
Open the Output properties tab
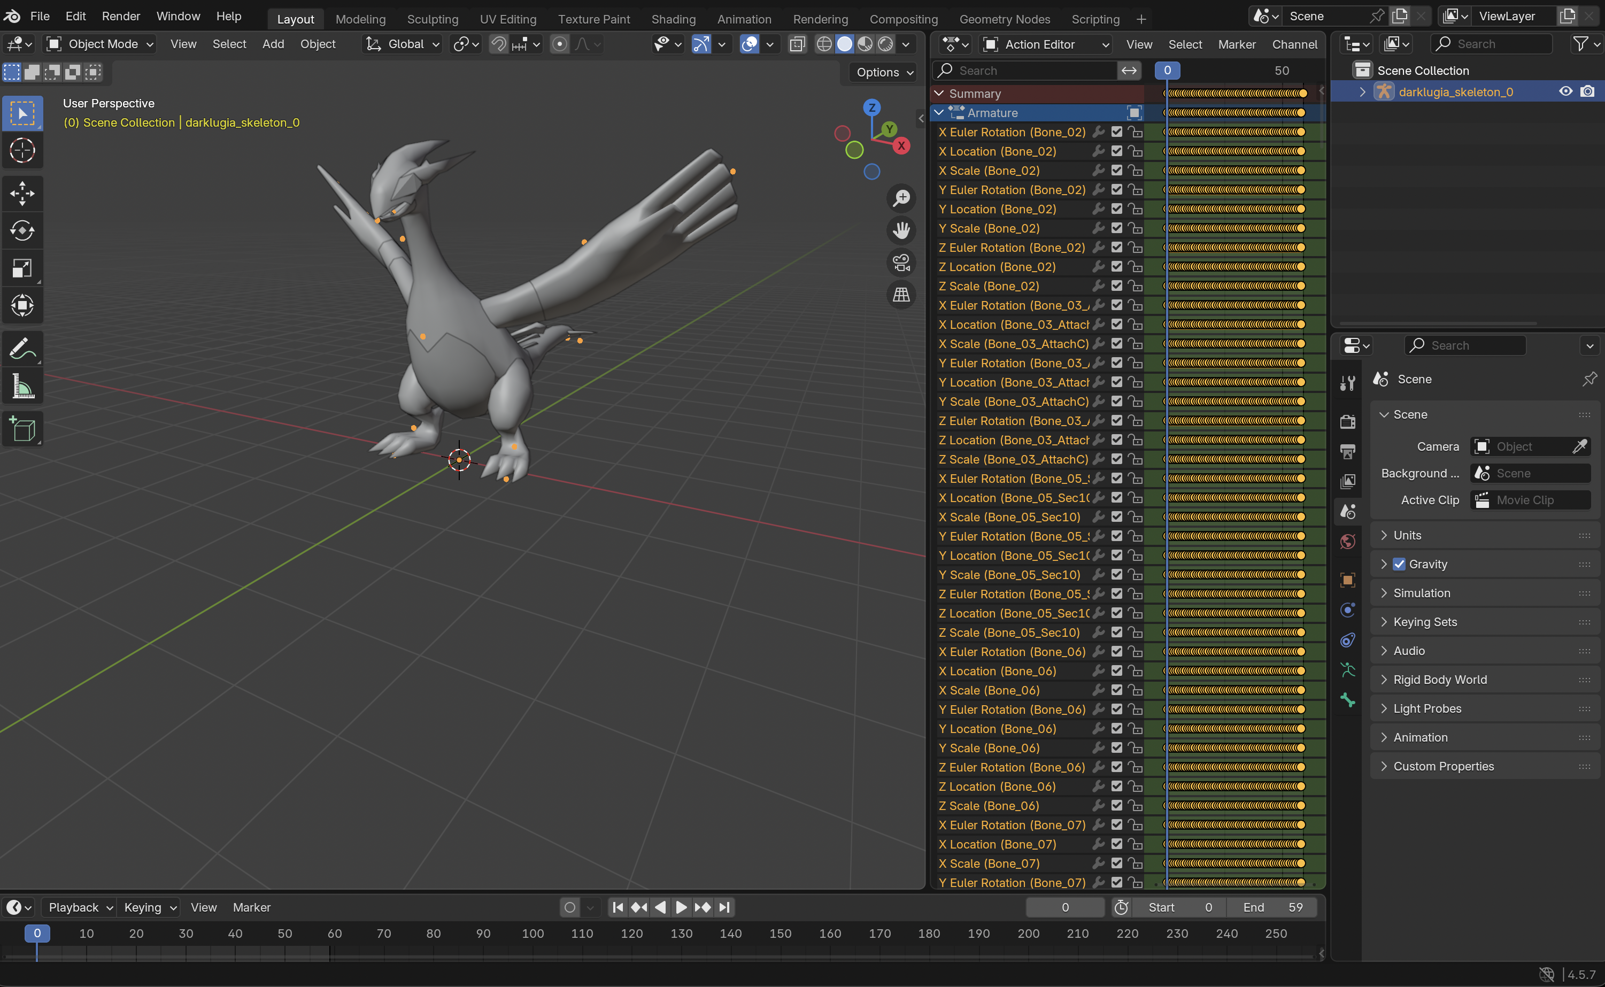(x=1348, y=451)
